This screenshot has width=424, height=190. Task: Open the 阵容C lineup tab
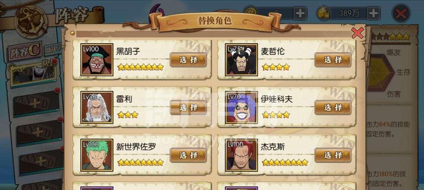25,52
